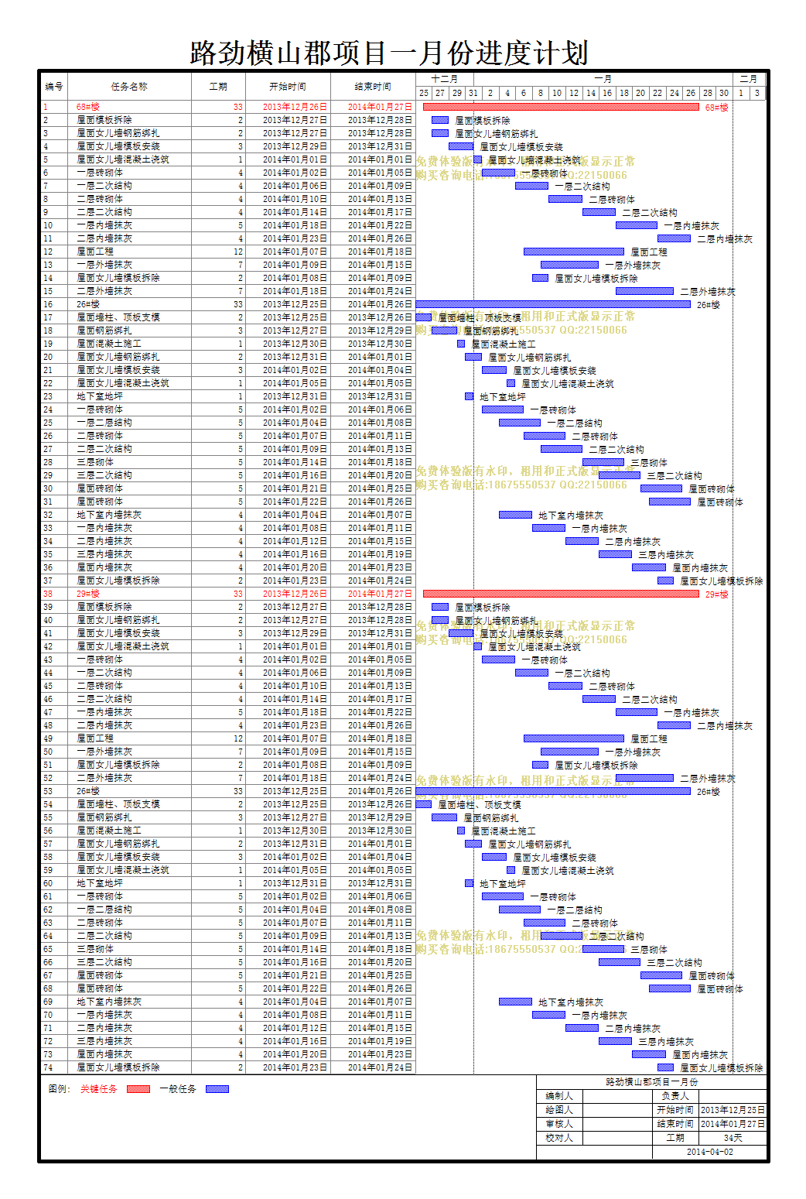
Task: Click the 图例 label
Action: click(x=59, y=1089)
